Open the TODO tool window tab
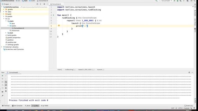Viewport: 198px width, 111px height. click(45, 106)
